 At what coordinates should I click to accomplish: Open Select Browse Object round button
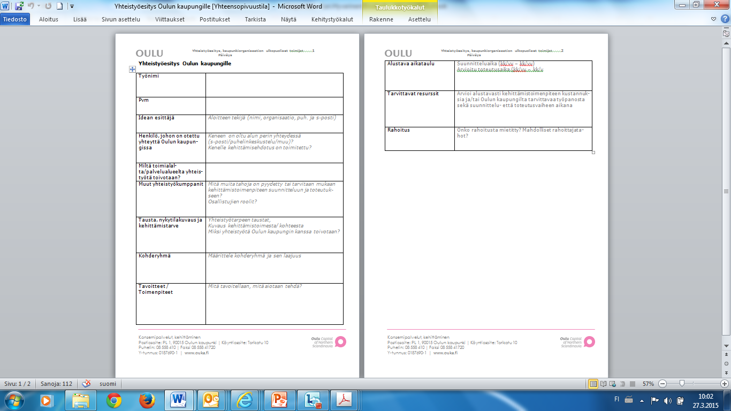coord(726,363)
